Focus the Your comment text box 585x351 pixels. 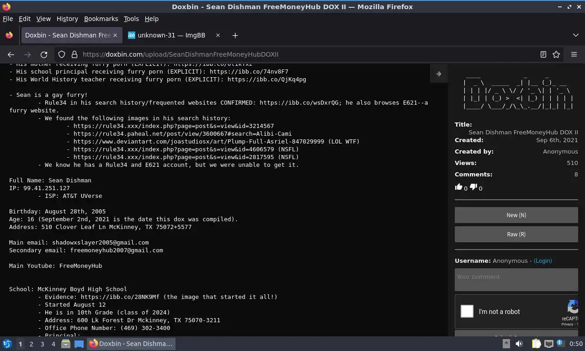pos(516,279)
